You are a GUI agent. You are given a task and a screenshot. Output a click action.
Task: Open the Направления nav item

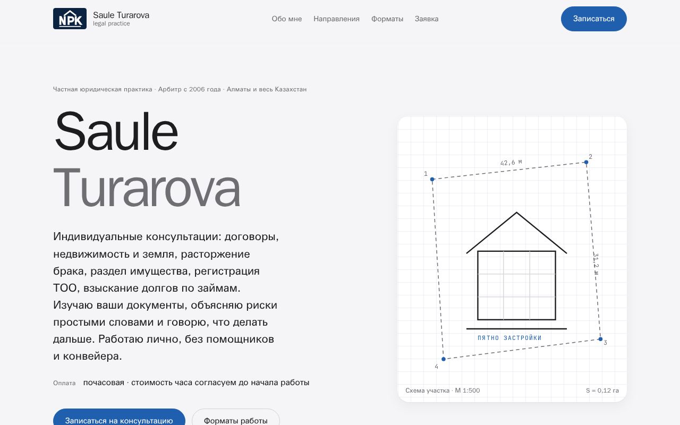coord(336,19)
